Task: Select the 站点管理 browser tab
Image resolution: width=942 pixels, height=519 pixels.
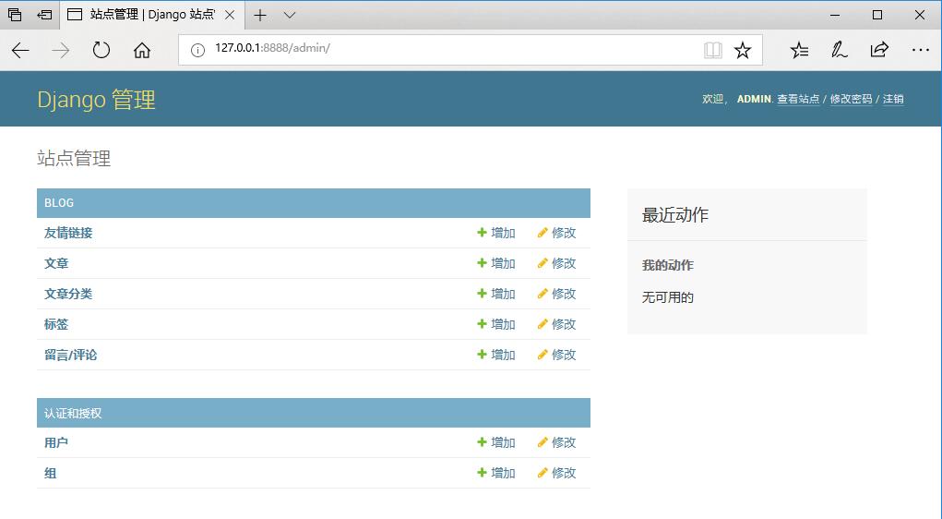Action: [148, 15]
